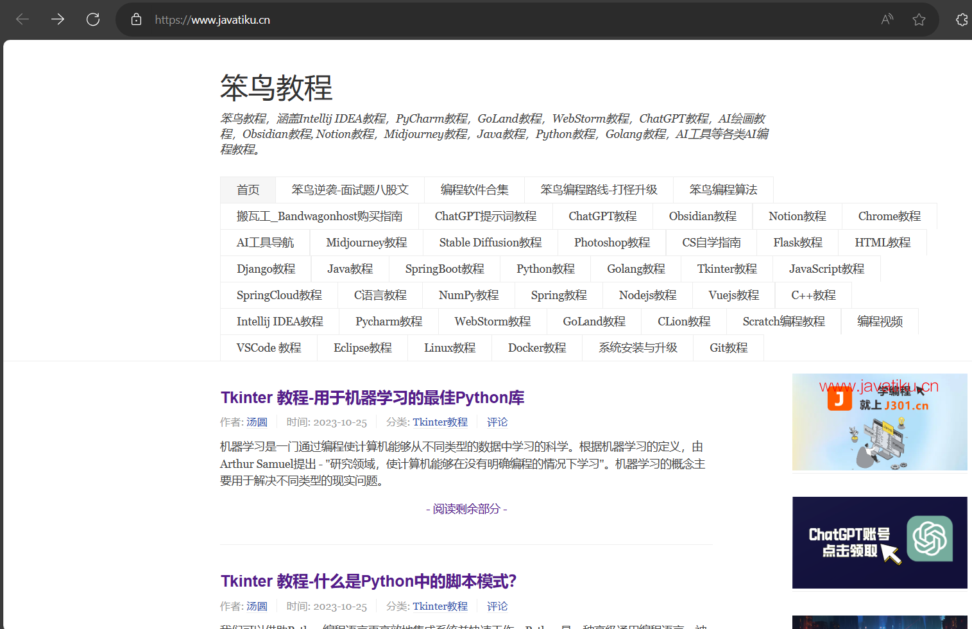972x629 pixels.
Task: Open Intellij IDEA教程 menu item
Action: (x=280, y=322)
